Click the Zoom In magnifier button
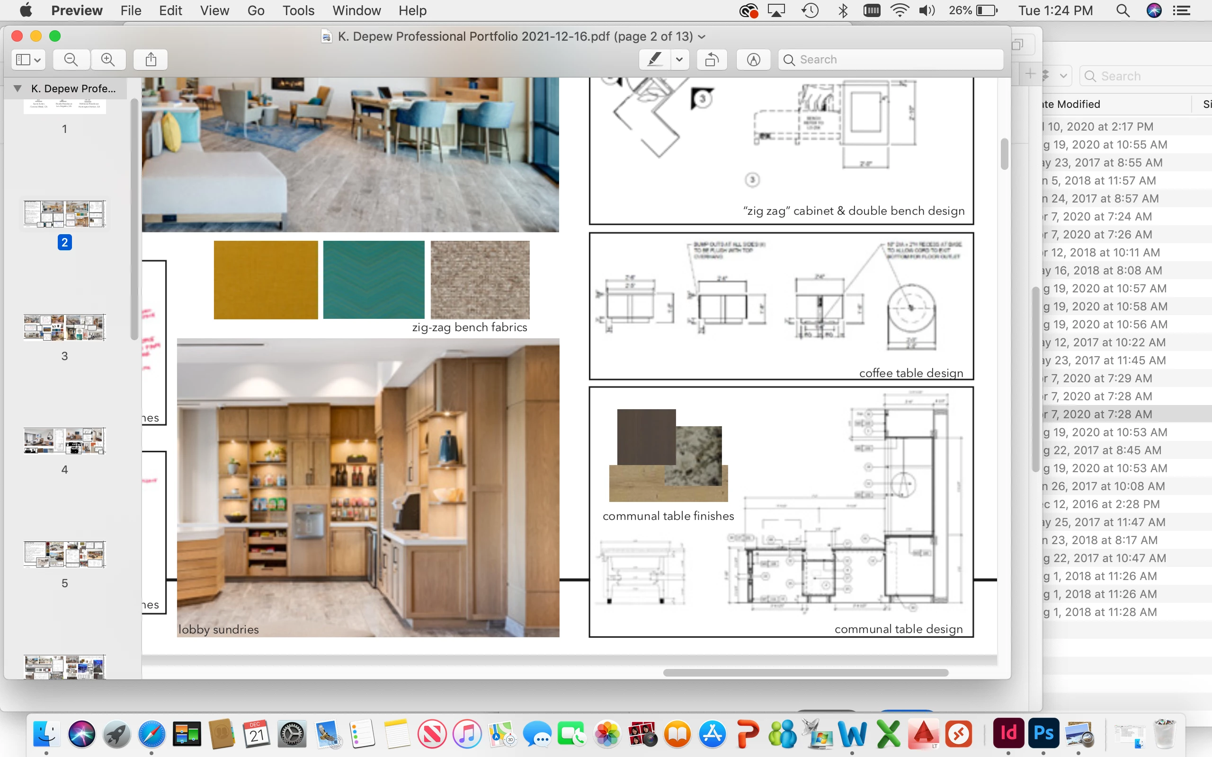Screen dimensions: 1212x757 [x=107, y=60]
